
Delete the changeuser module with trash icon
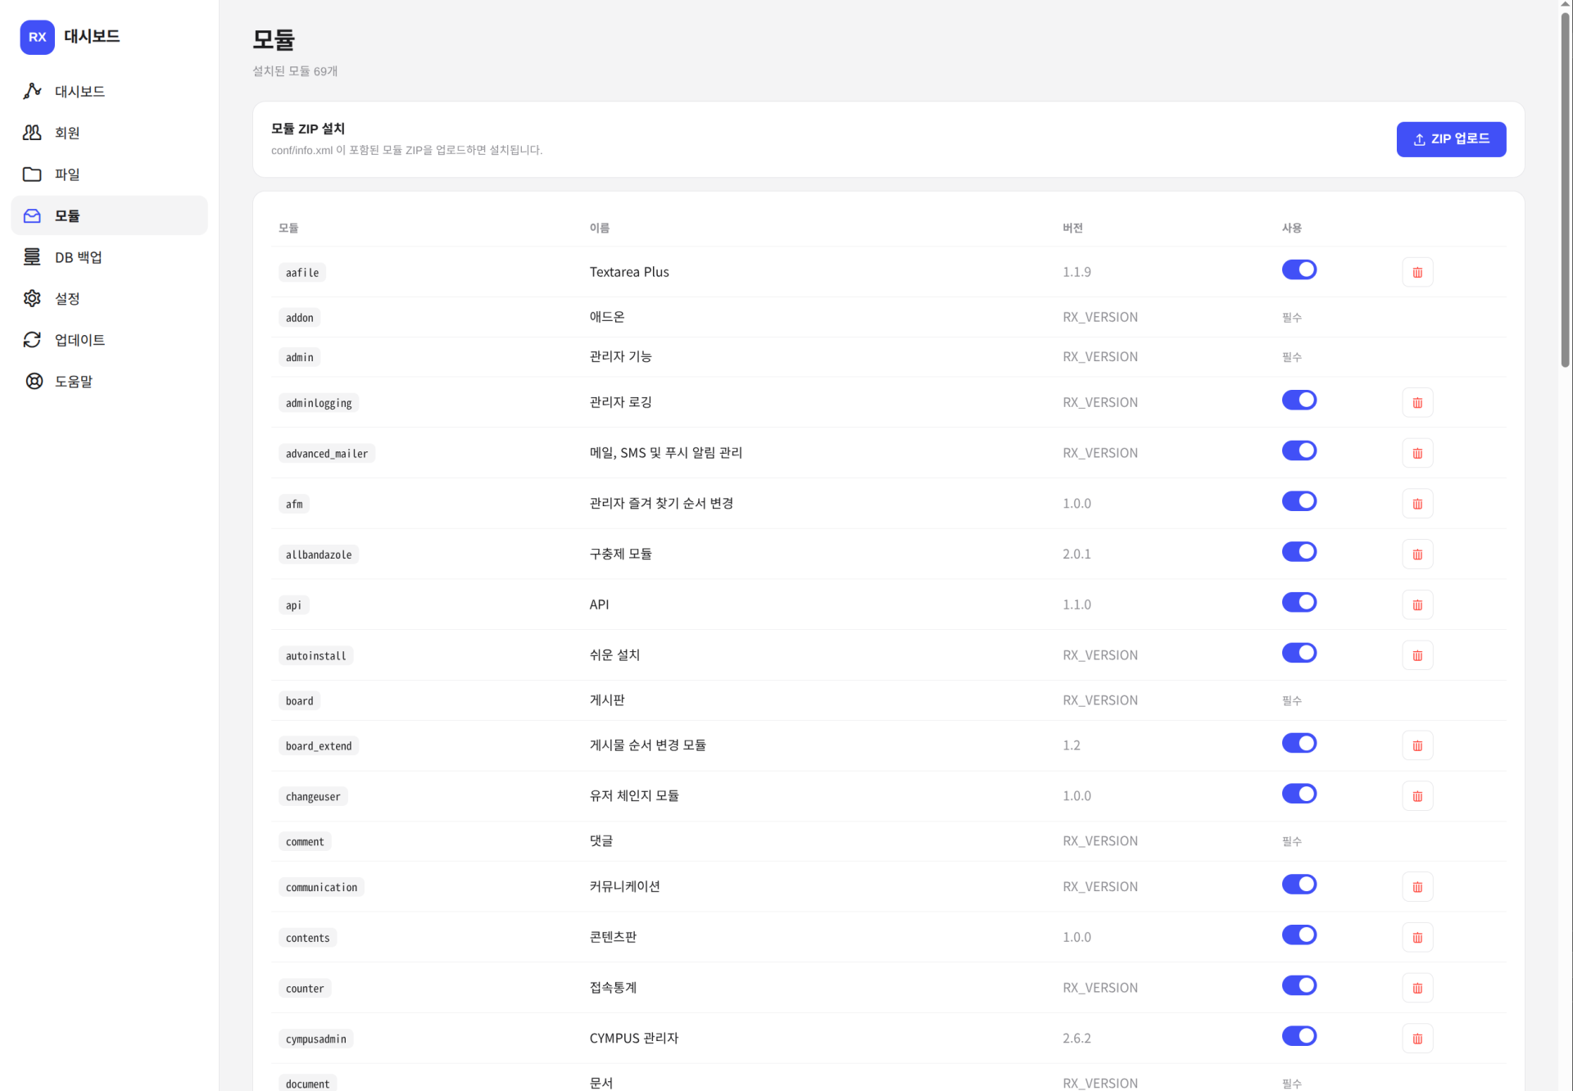pos(1417,796)
